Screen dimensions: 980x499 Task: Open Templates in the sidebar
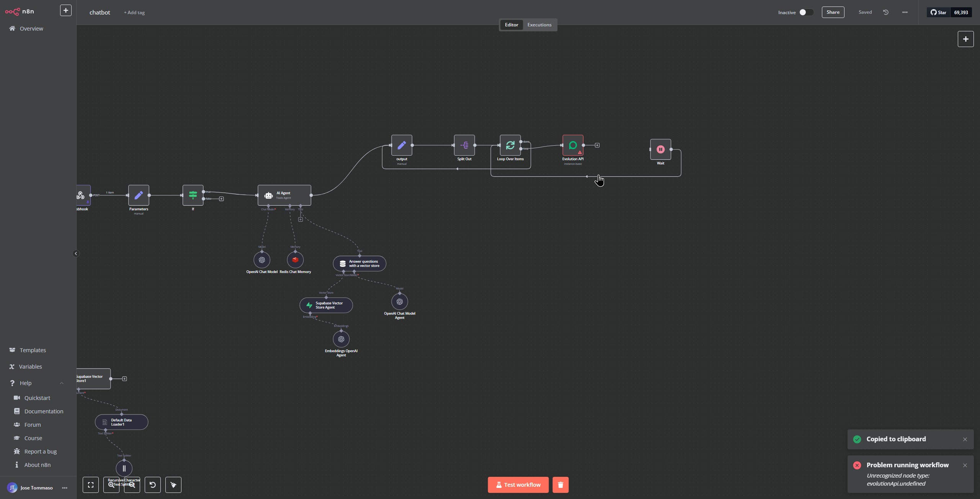point(33,350)
